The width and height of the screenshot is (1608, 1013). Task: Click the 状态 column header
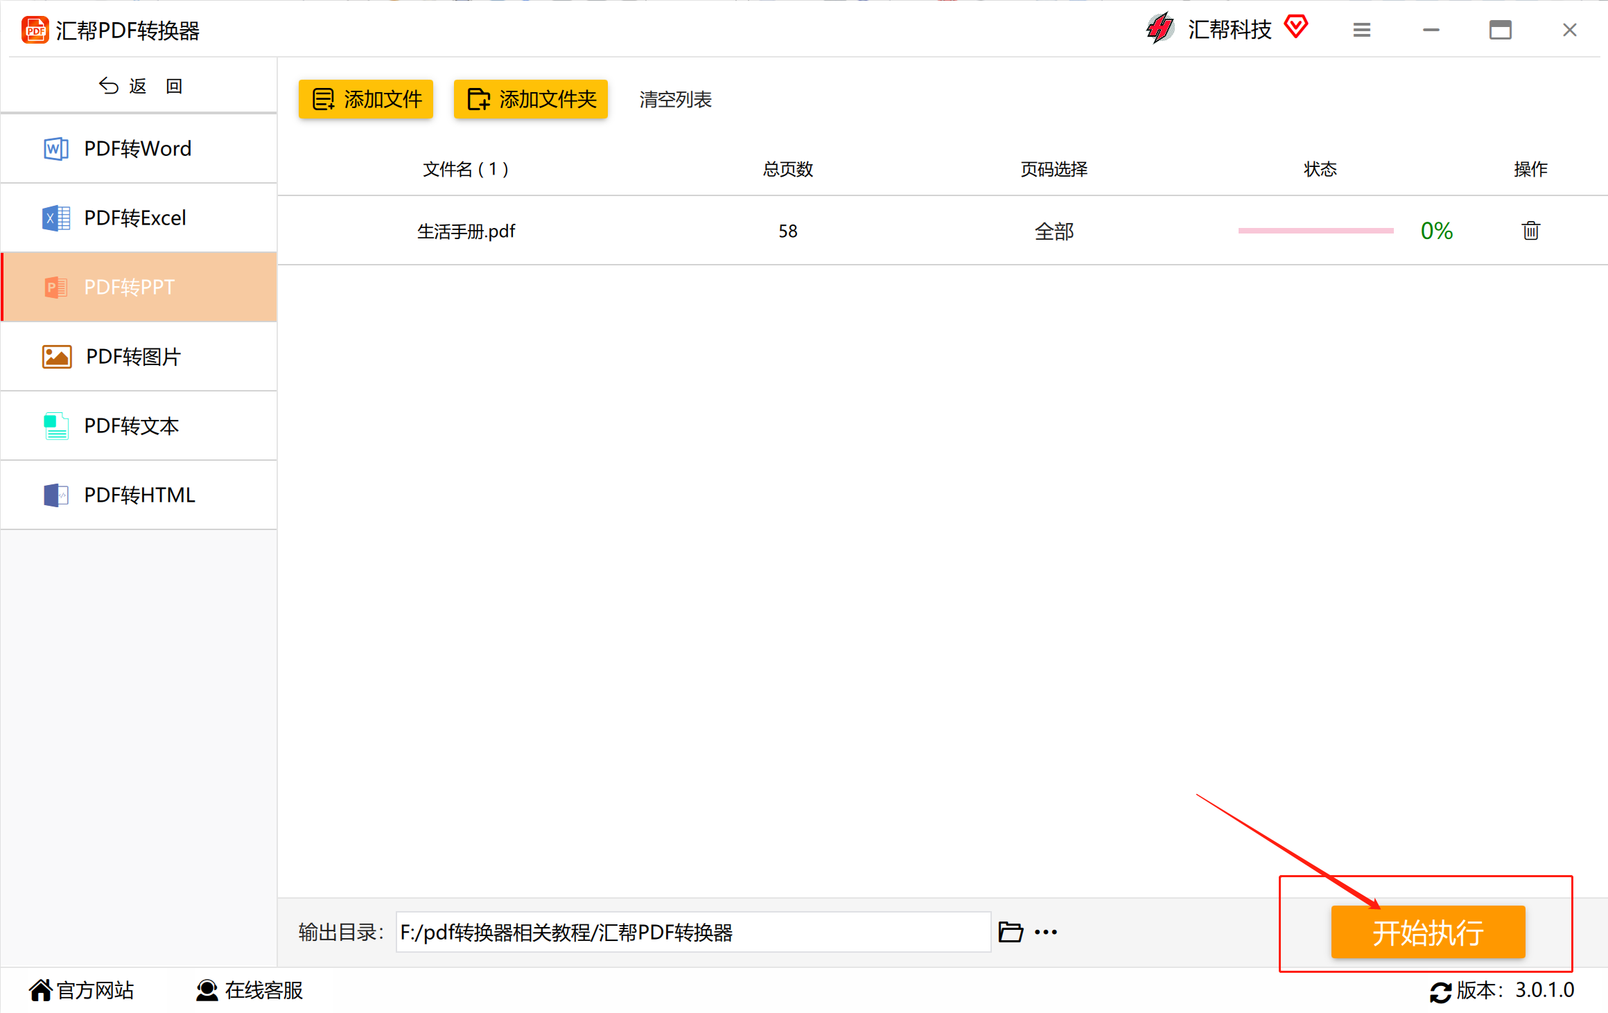point(1320,169)
